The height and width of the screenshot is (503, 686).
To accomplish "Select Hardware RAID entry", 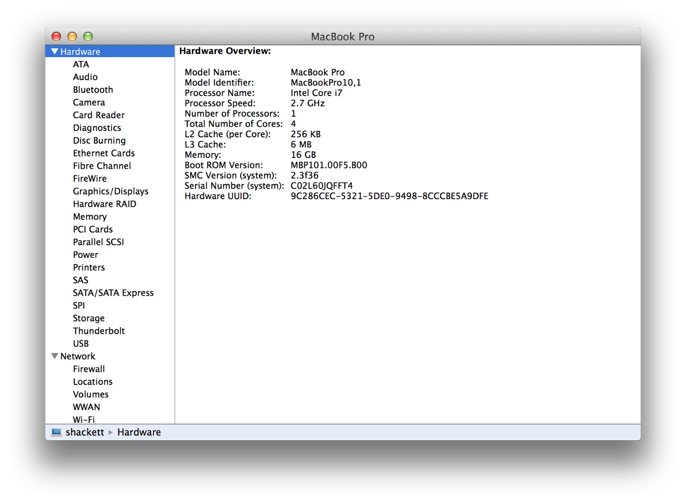I will coord(105,204).
